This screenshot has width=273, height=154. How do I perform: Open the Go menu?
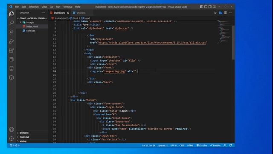(51, 7)
